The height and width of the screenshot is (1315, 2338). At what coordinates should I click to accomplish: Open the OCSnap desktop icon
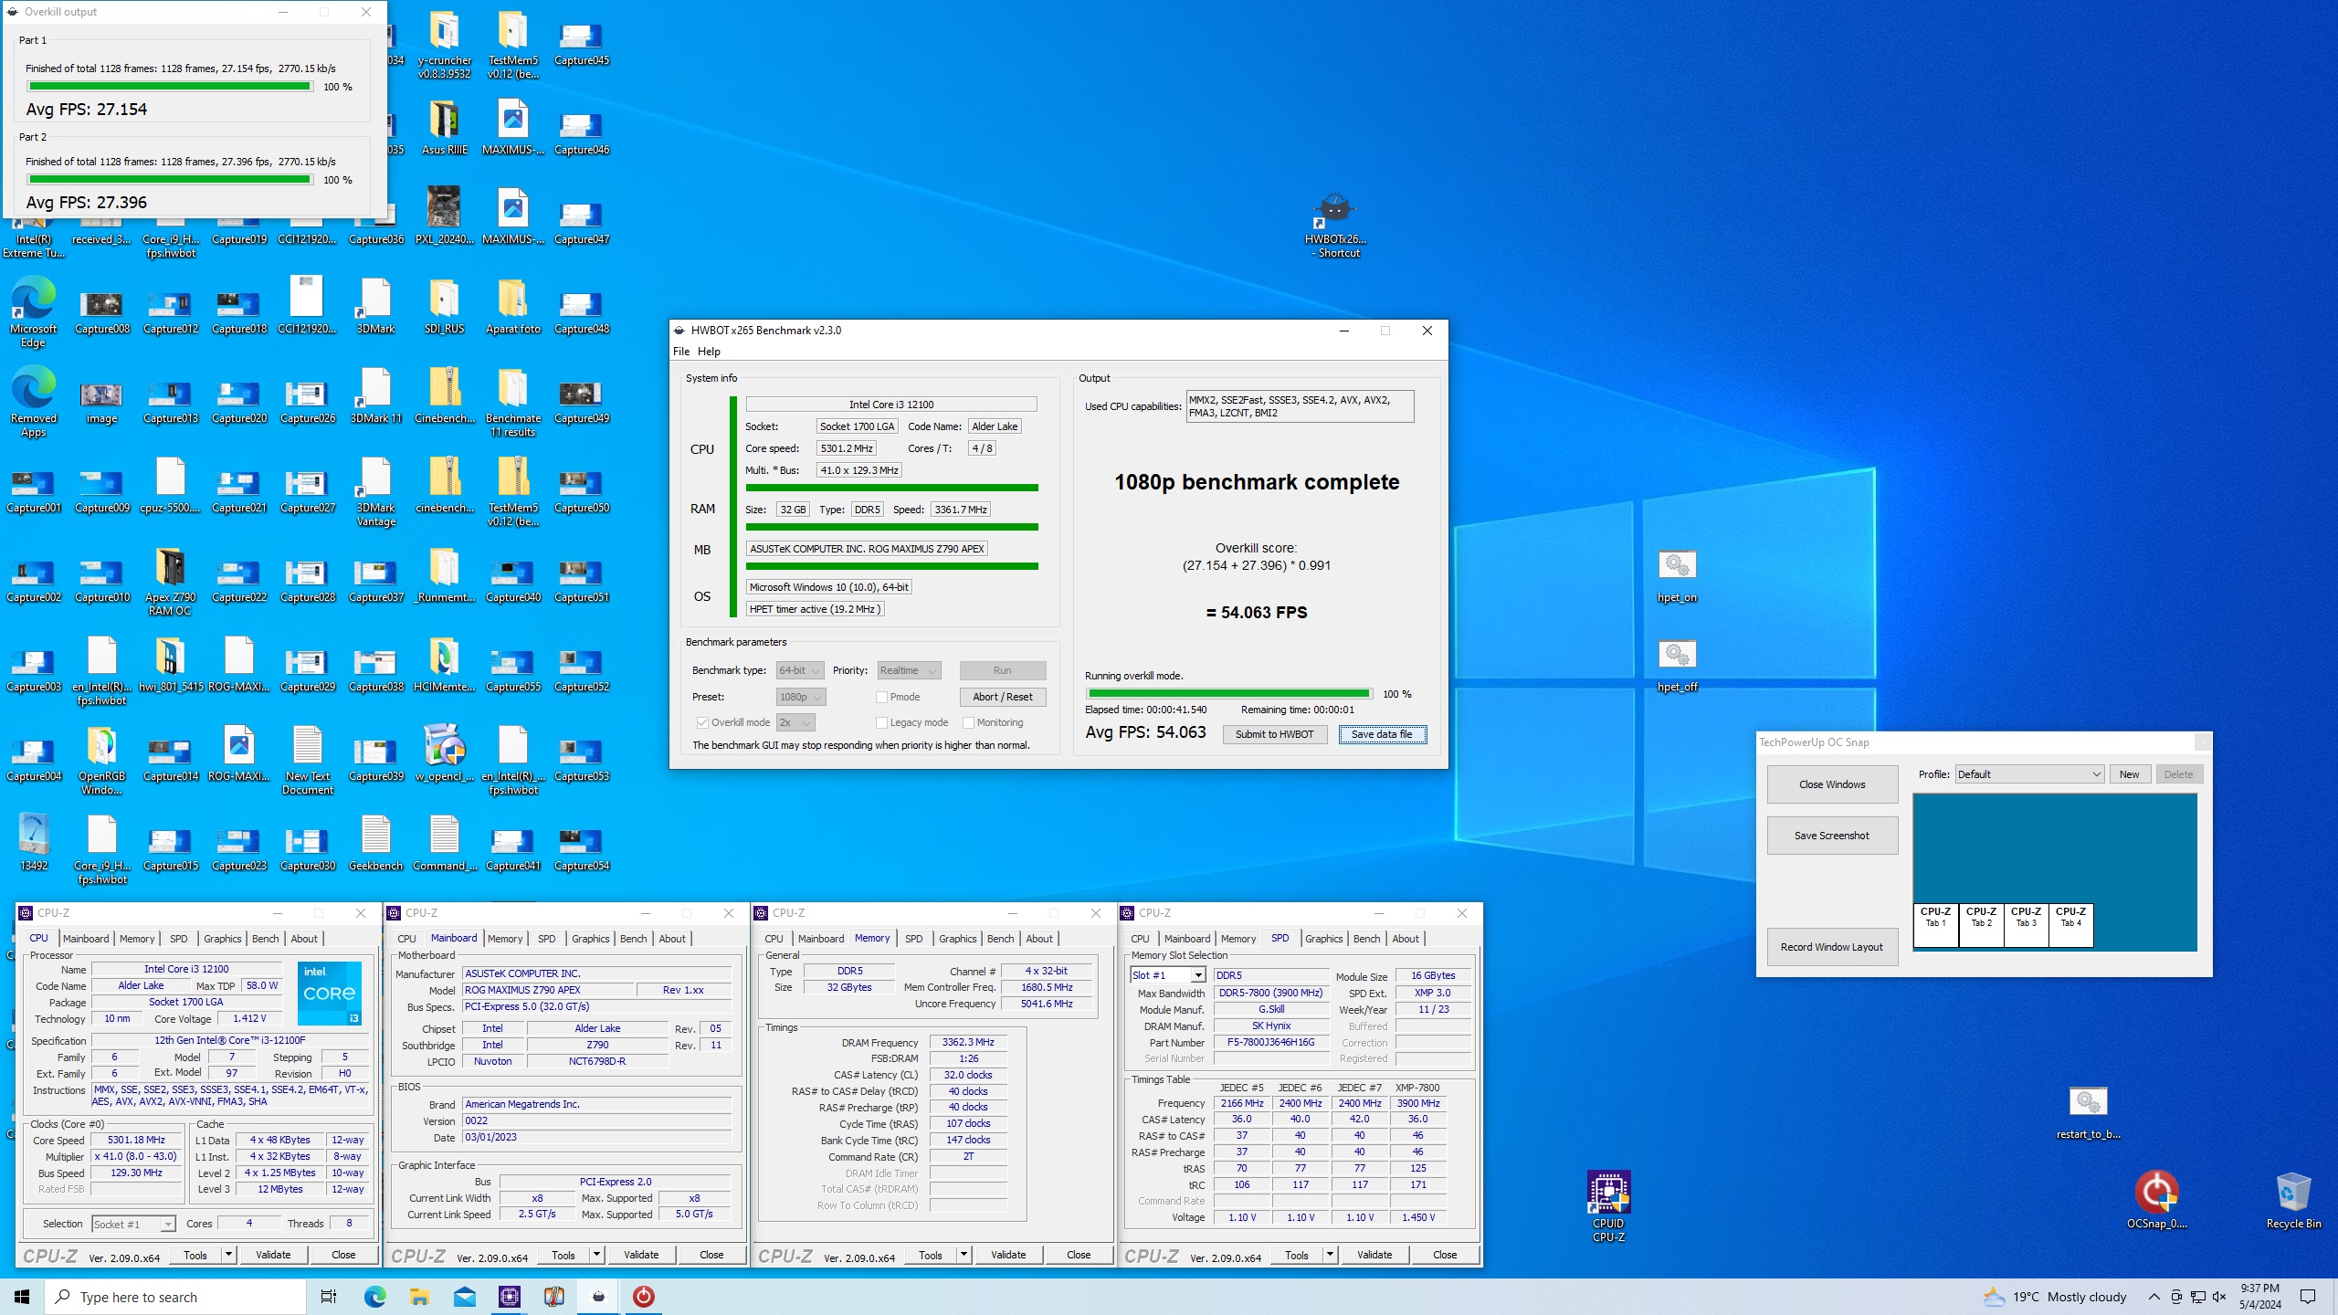pos(2156,1200)
